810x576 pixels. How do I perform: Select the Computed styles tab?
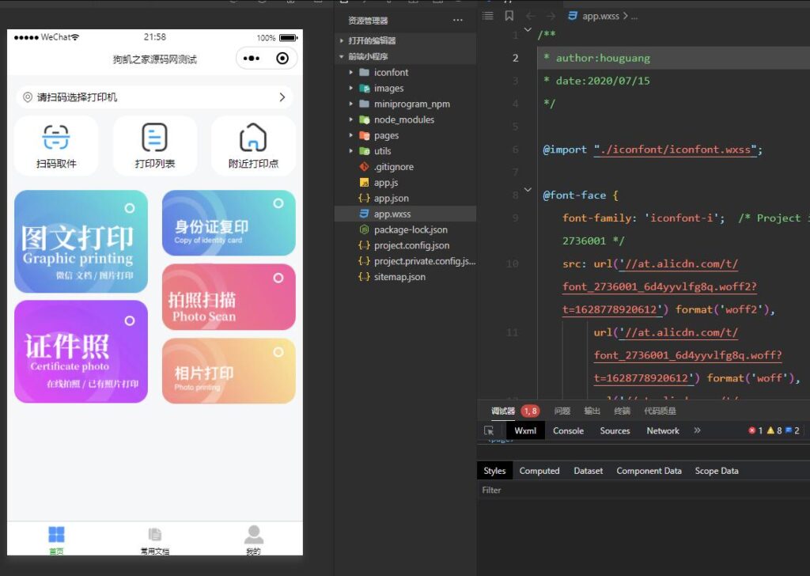coord(539,471)
